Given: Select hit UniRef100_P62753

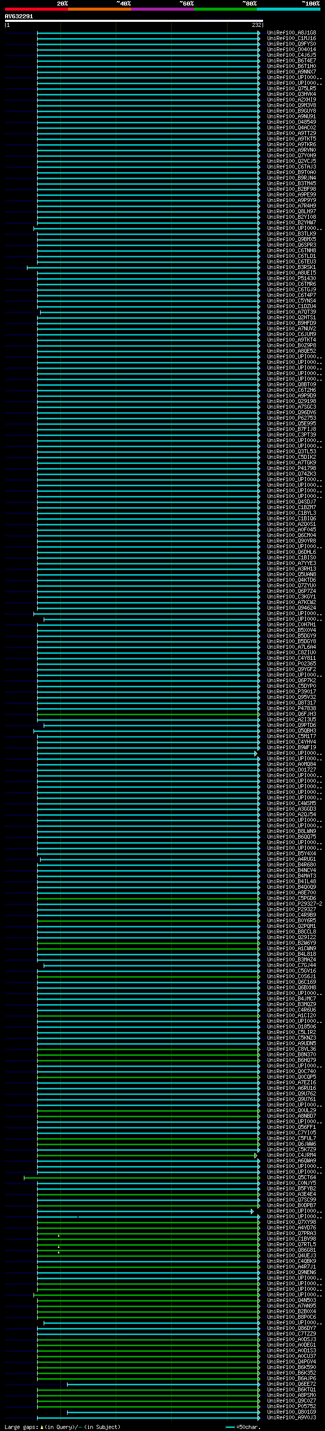Looking at the screenshot, I should click(x=291, y=418).
